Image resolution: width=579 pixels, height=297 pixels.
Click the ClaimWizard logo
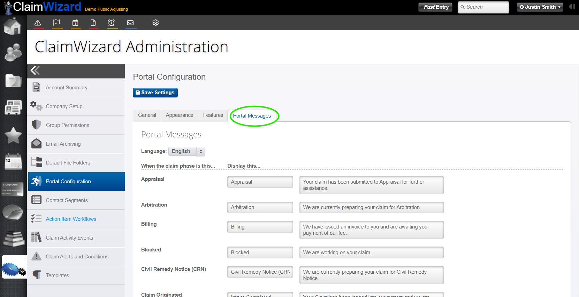pyautogui.click(x=43, y=7)
